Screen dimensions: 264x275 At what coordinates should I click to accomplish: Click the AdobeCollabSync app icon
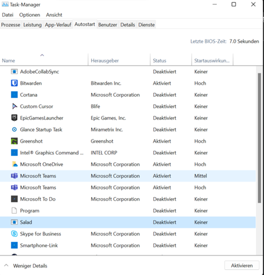tap(14, 72)
